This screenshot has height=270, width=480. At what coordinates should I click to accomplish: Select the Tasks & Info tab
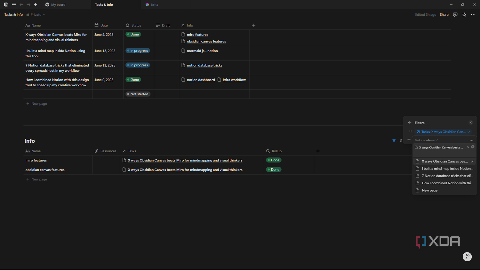click(116, 4)
